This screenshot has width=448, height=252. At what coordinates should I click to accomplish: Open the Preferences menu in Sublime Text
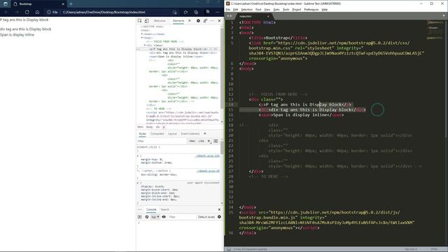pyautogui.click(x=311, y=10)
